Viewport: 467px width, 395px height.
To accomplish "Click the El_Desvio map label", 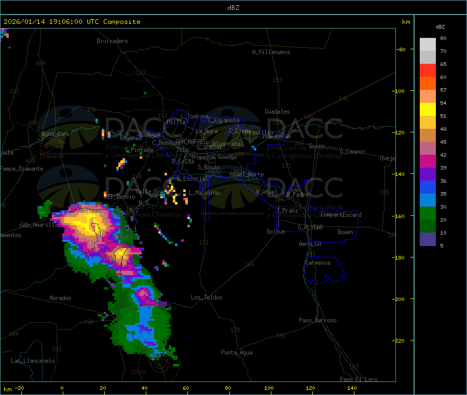I will pyautogui.click(x=121, y=197).
